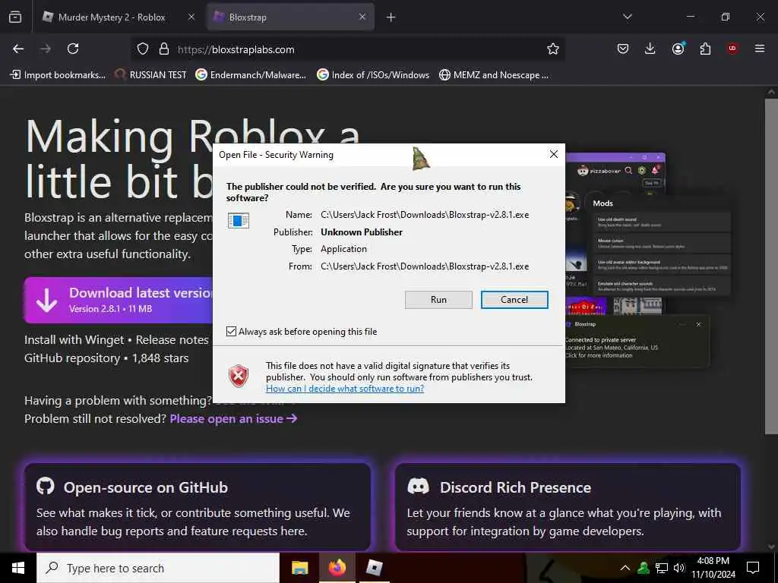Close the Open File Security Warning dialog
The image size is (778, 583).
[x=554, y=154]
